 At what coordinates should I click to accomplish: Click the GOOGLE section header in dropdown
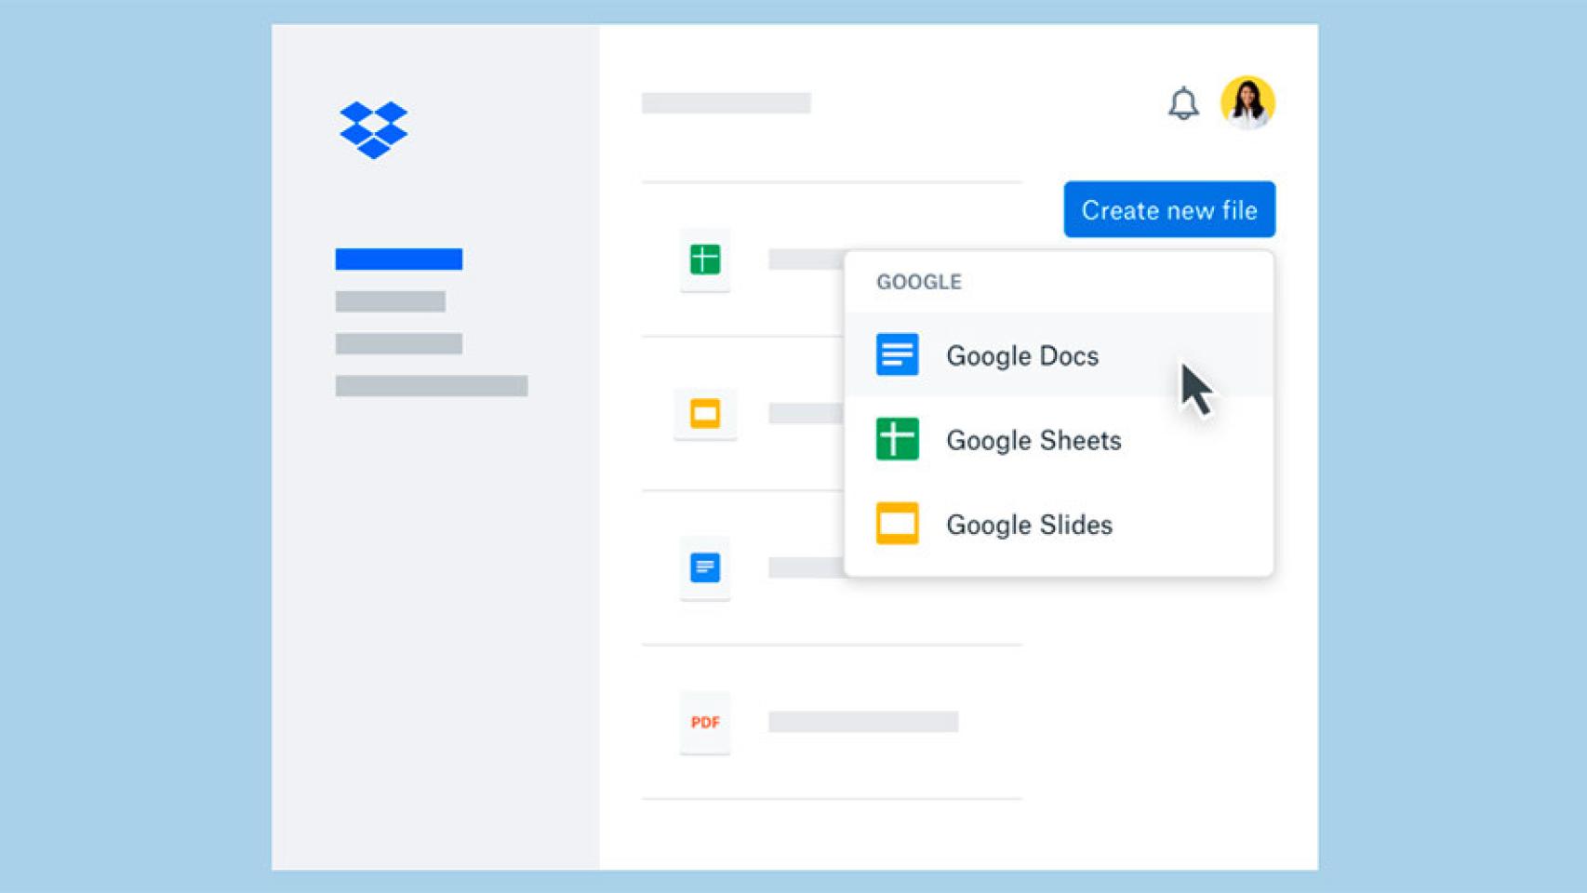tap(918, 282)
